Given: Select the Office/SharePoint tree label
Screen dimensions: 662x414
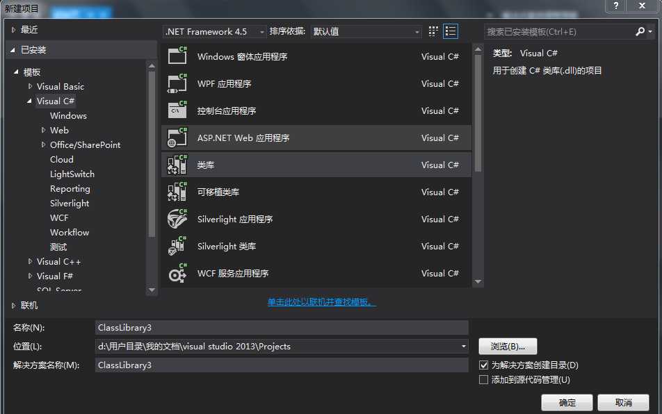Looking at the screenshot, I should 86,145.
